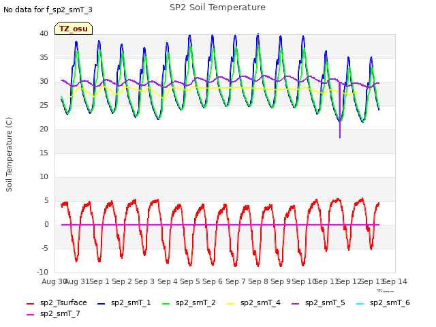This screenshot has width=436, height=327.
Task: Click the Sep 5 x-axis tick label
Action: tap(190, 281)
